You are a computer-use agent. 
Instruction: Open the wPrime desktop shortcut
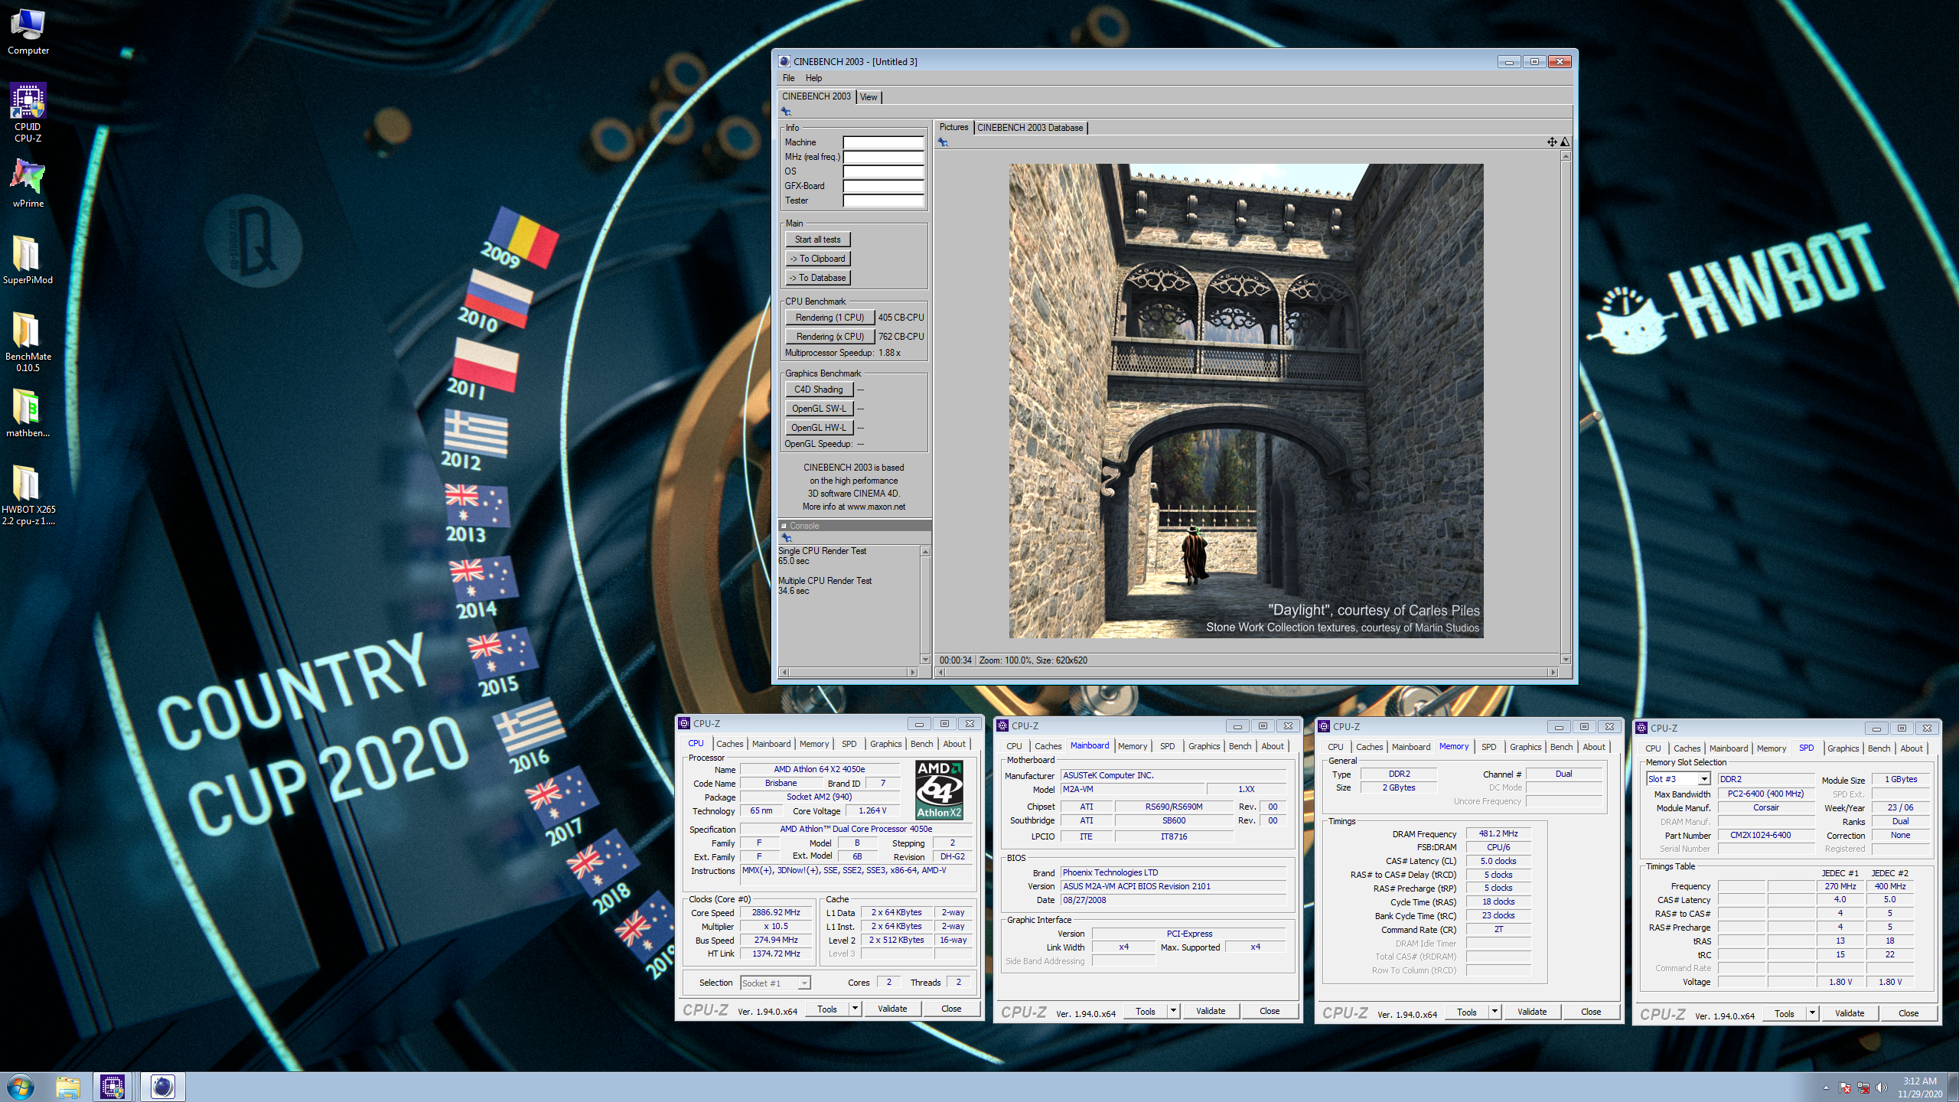coord(28,184)
